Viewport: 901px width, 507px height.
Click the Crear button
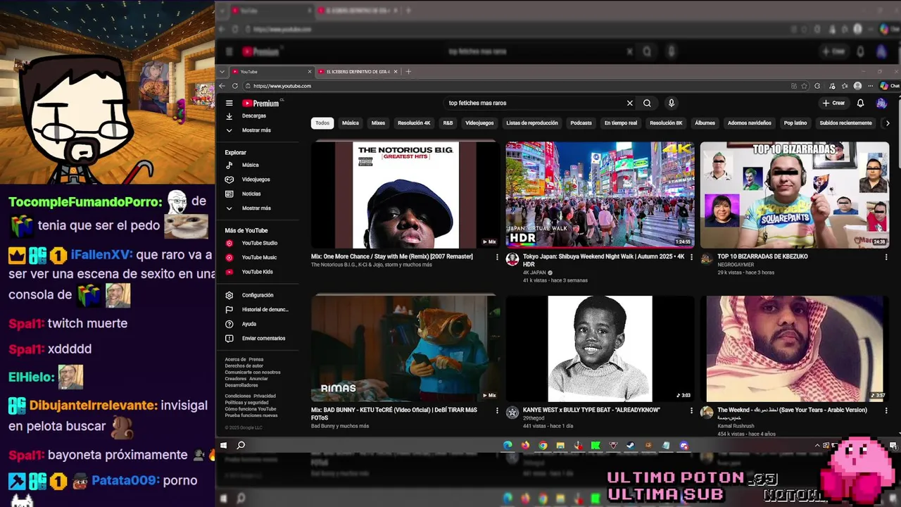coord(833,103)
